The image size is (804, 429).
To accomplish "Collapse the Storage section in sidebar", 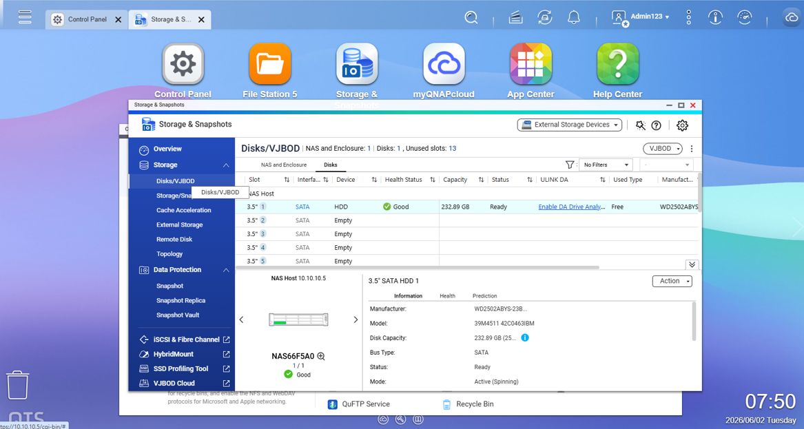I will click(x=225, y=165).
